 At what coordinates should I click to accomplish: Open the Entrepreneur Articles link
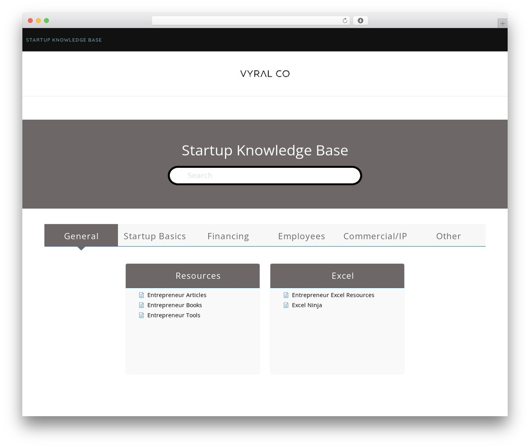click(x=177, y=295)
